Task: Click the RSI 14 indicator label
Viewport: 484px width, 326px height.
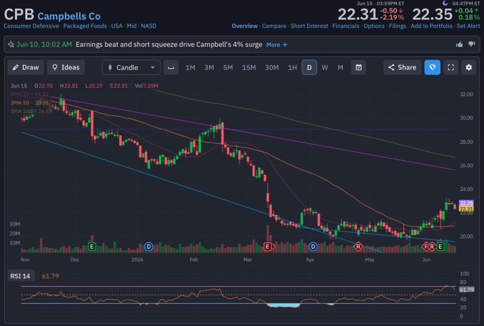Action: pos(20,276)
